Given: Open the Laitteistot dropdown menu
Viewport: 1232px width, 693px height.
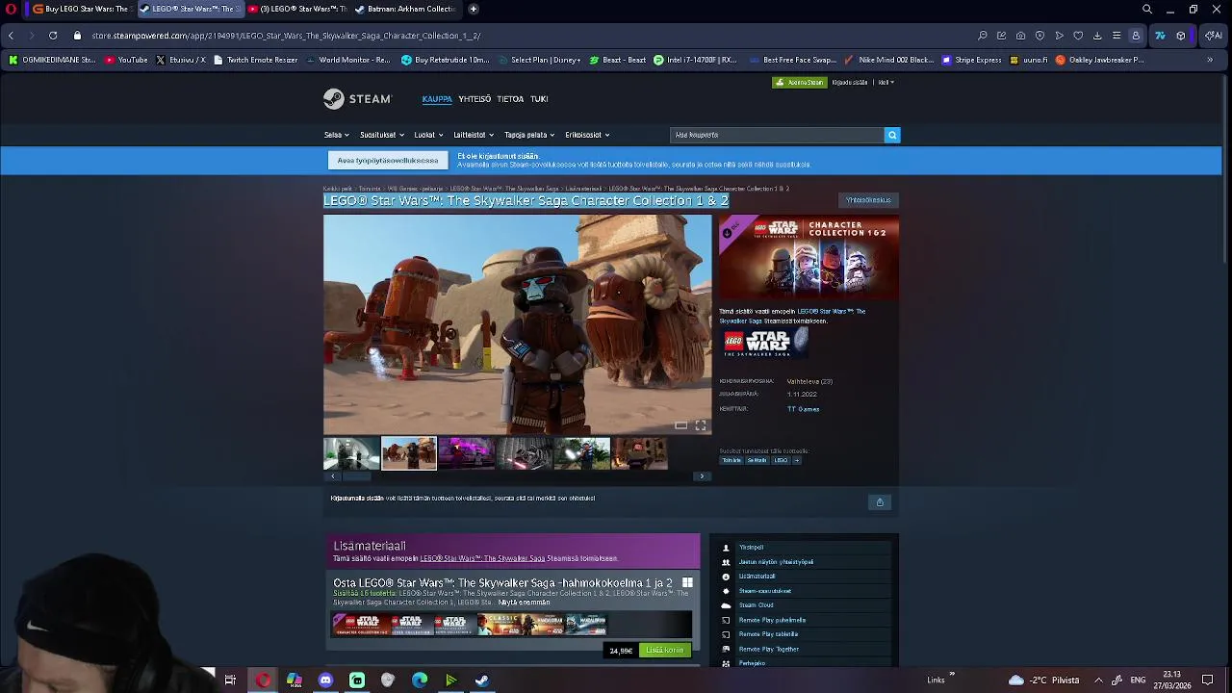Looking at the screenshot, I should click(x=474, y=135).
